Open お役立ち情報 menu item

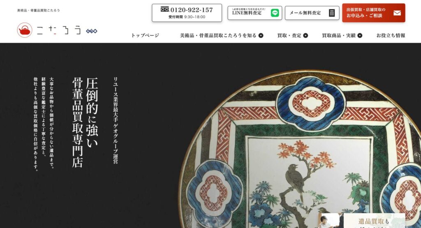(391, 35)
